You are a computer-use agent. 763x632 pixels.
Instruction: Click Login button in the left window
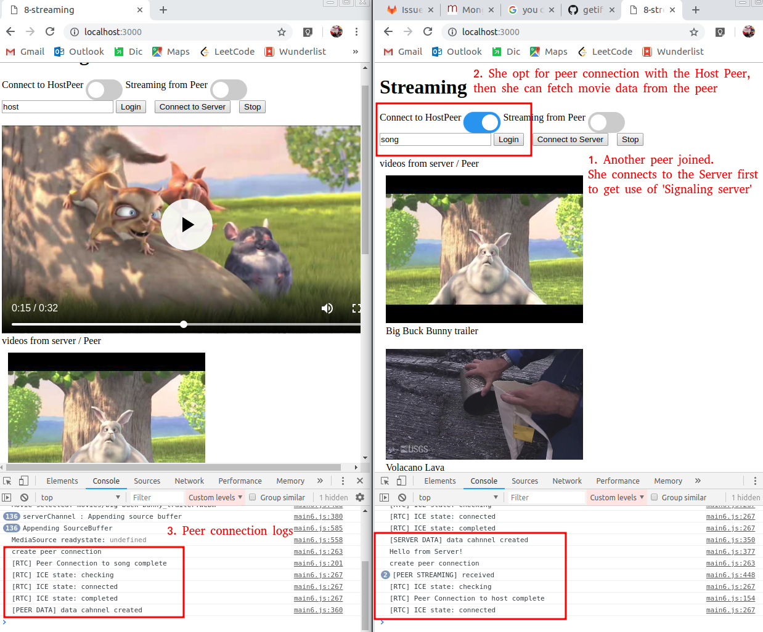tap(131, 106)
